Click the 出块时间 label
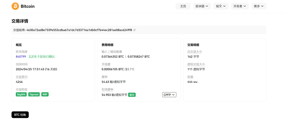286x119 pixels. [22, 64]
